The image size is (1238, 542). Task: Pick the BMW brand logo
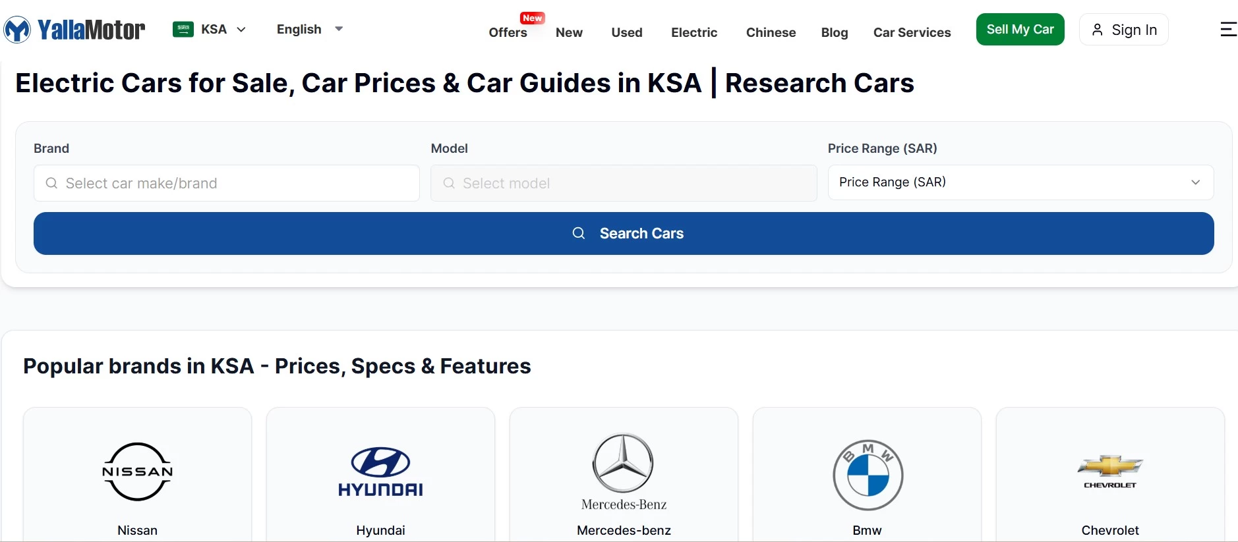867,475
